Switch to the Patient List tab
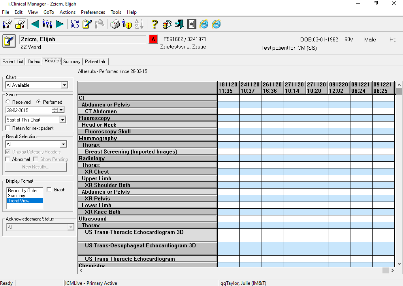The image size is (403, 286). coord(13,61)
